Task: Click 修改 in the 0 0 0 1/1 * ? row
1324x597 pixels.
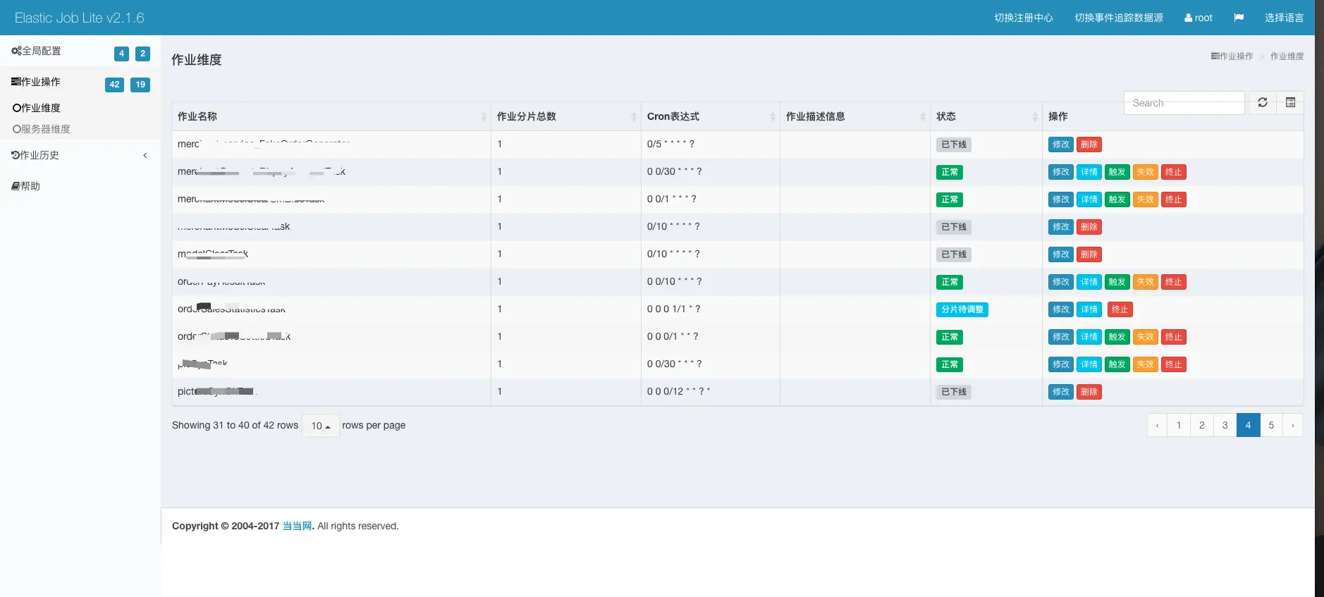Action: point(1060,309)
